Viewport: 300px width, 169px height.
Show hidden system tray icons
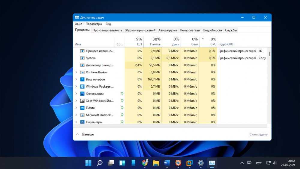point(242,163)
